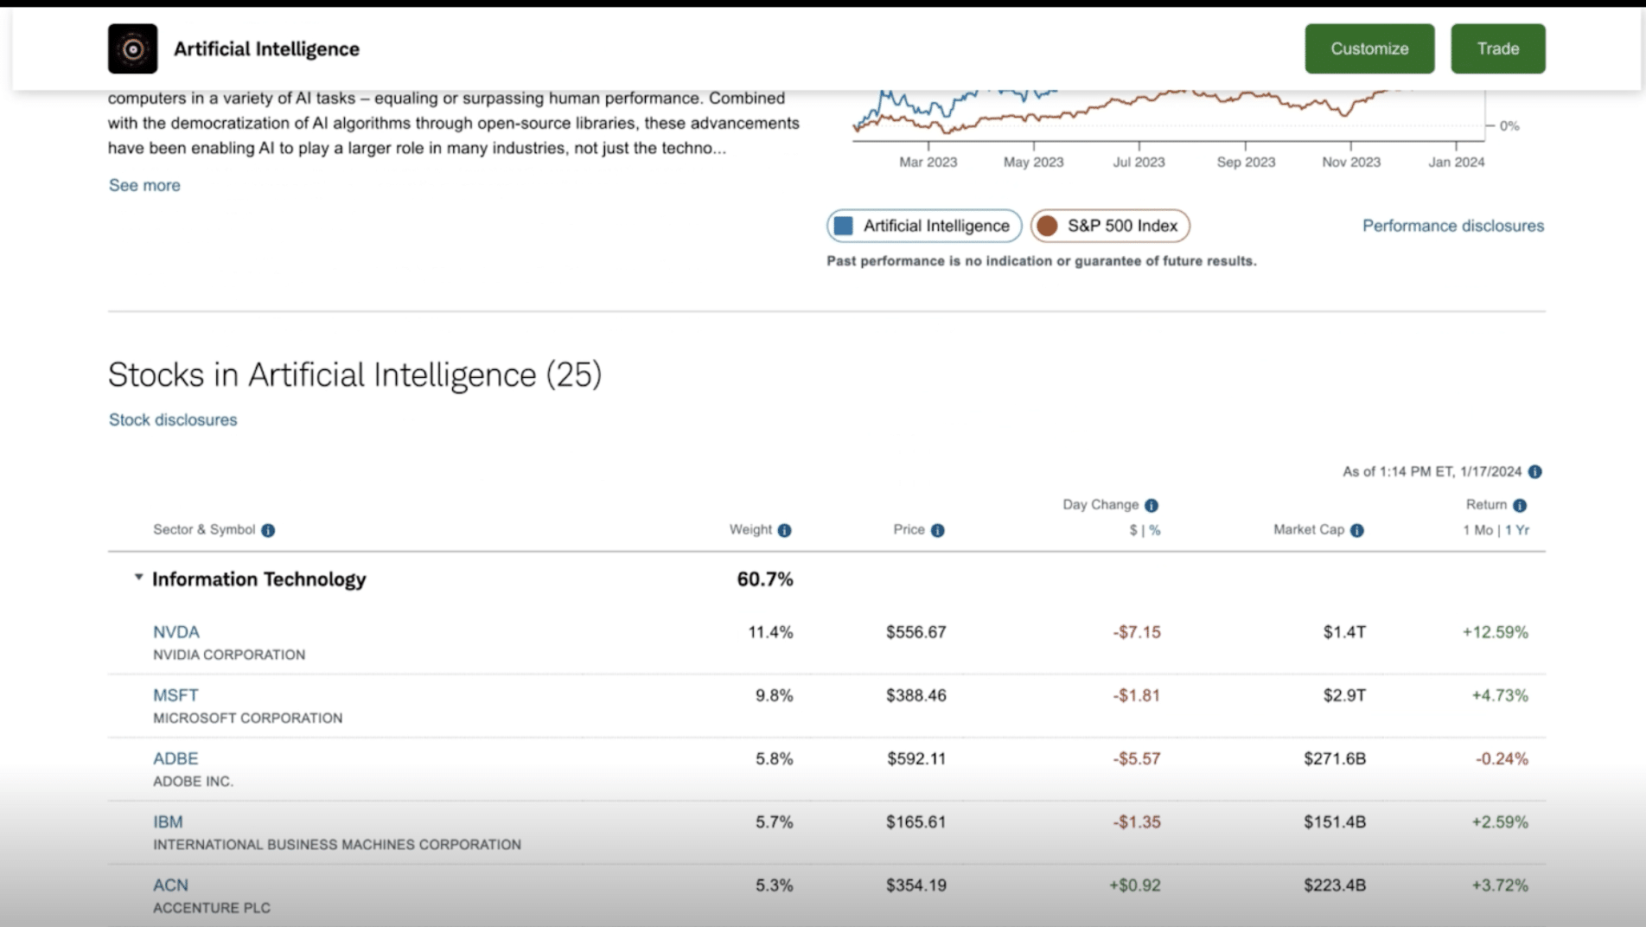The width and height of the screenshot is (1646, 927).
Task: Click the Artificial Intelligence basket logo
Action: [132, 48]
